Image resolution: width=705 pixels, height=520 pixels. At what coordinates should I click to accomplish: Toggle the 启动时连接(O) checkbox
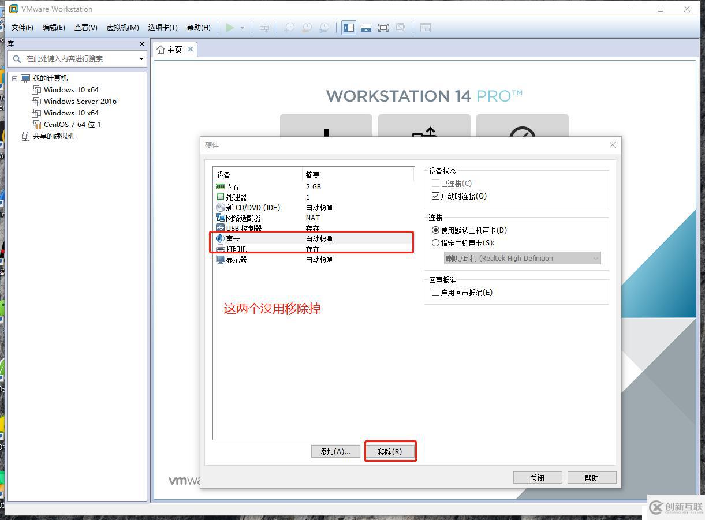click(x=435, y=196)
